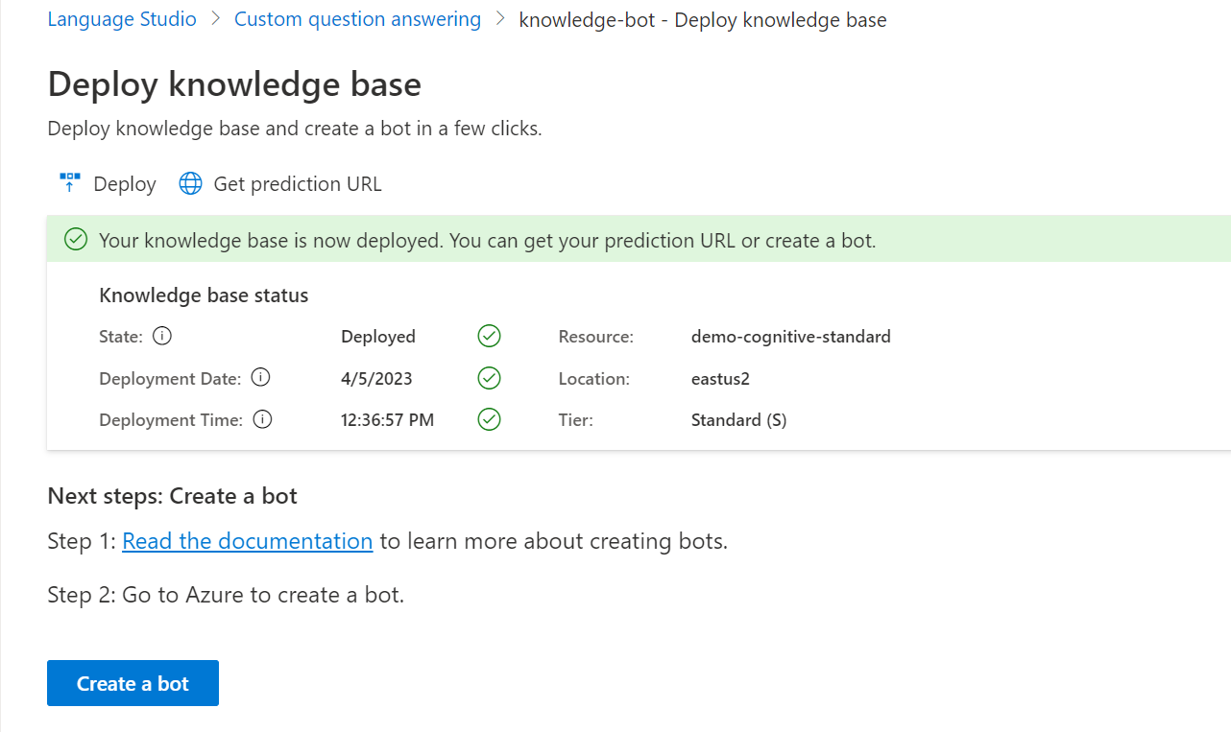Click the success icon in green banner
Viewport: 1231px width, 732px height.
(76, 240)
